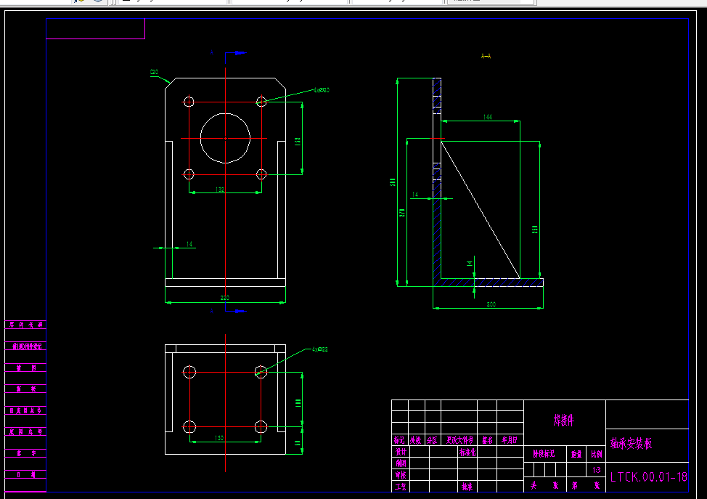Click the 描校 sidebar label
707x499 pixels.
coord(27,389)
